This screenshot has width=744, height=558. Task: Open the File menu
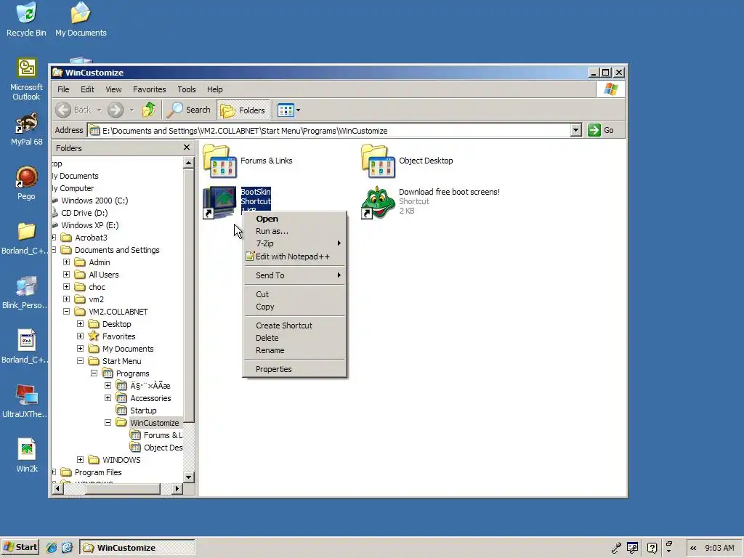63,89
